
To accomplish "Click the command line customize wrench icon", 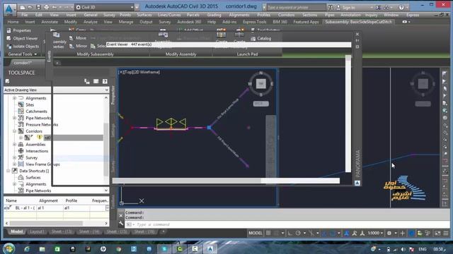I will 121,223.
